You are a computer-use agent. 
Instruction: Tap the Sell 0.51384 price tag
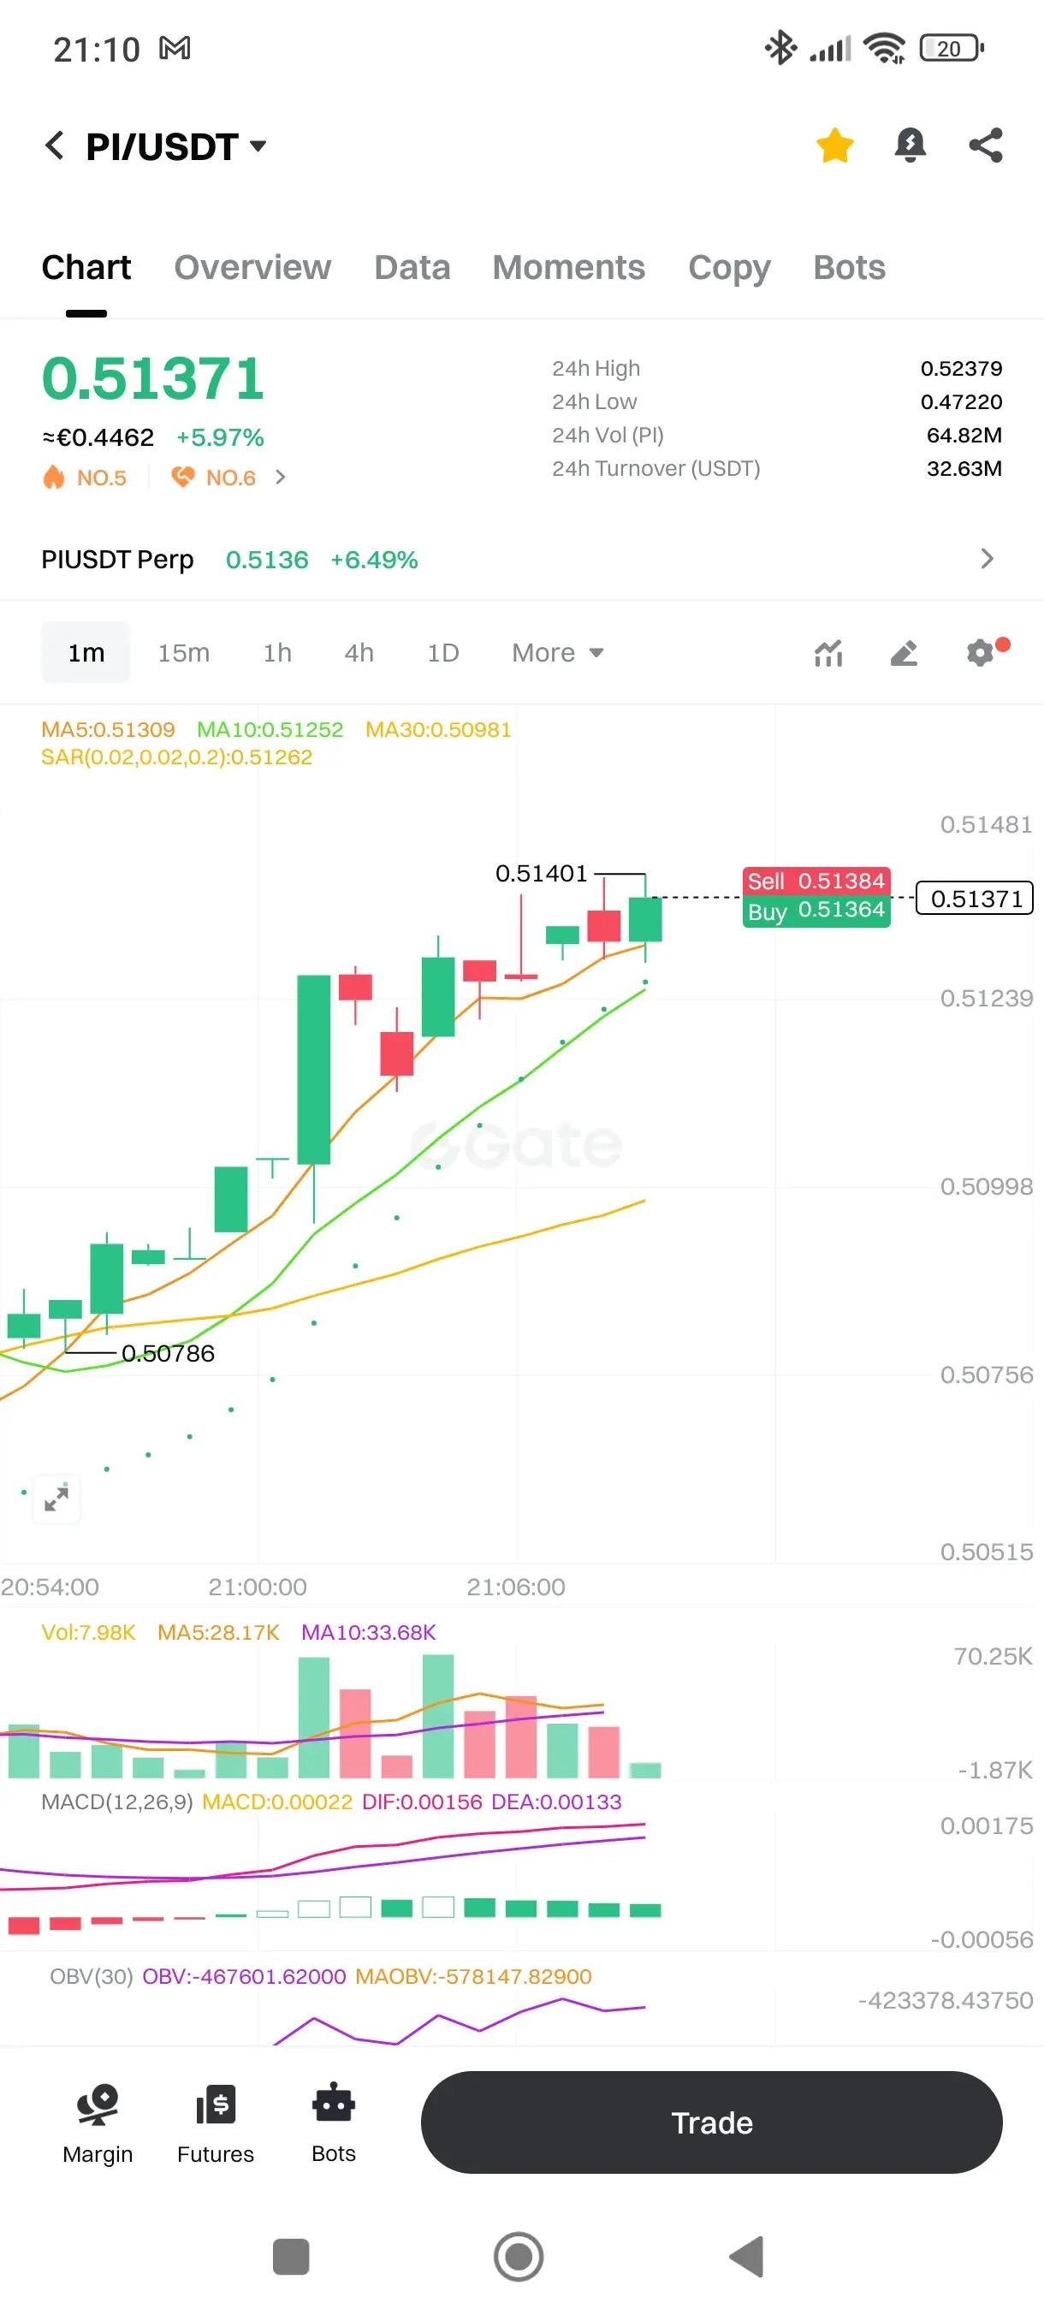click(x=816, y=882)
